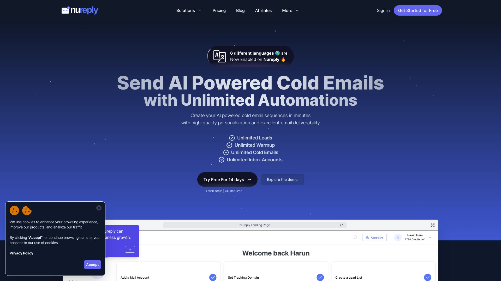Toggle the Set Tracking Domain checkbox
Viewport: 501px width, 281px height.
click(x=320, y=277)
